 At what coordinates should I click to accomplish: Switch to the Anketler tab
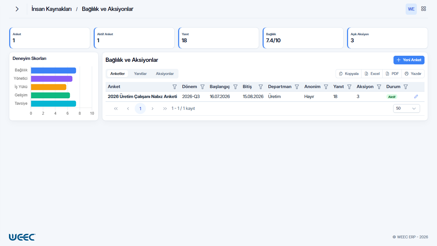117,74
